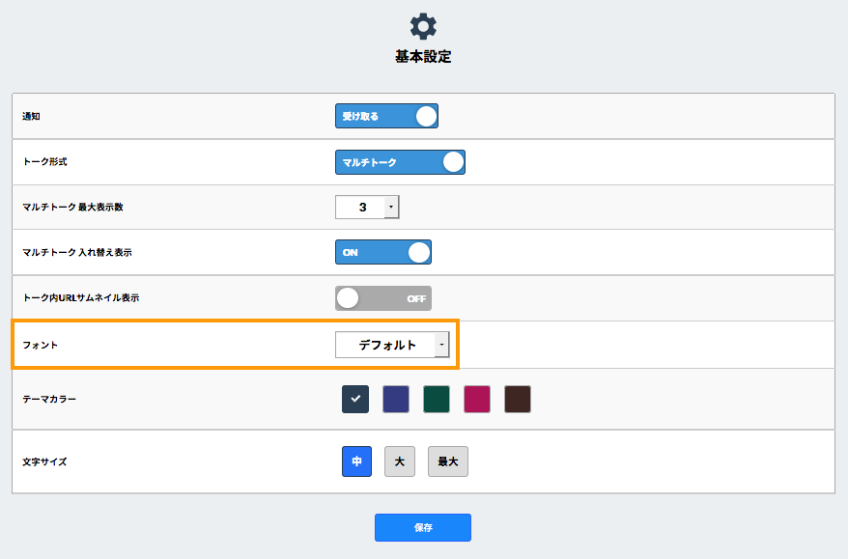Select the dark navy checked theme color
This screenshot has height=559, width=848.
point(355,399)
